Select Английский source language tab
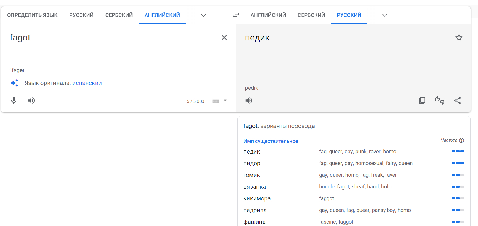Screen dimensions: 478x226 (162, 15)
